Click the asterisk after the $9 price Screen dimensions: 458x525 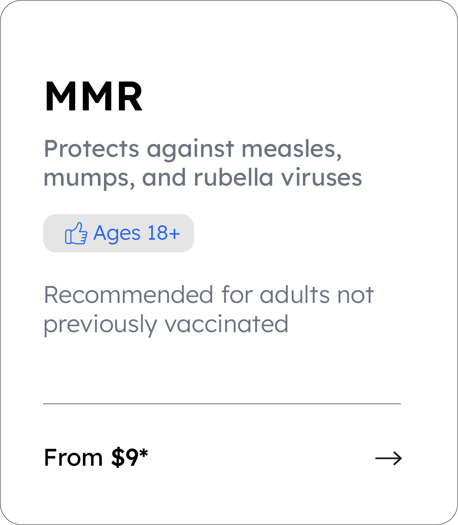(144, 454)
